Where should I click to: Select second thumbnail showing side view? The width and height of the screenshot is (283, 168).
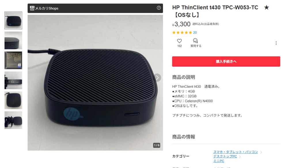13,40
